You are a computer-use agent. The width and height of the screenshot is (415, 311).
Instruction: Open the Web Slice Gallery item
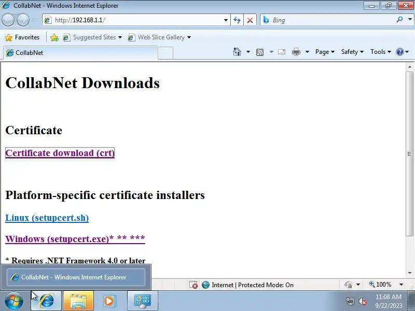click(x=159, y=37)
